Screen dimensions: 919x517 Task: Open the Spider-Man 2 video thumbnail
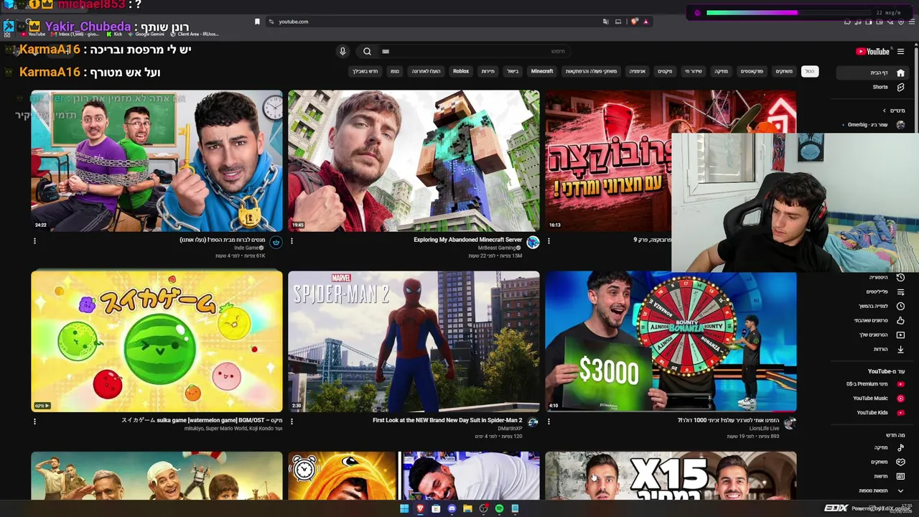click(414, 341)
